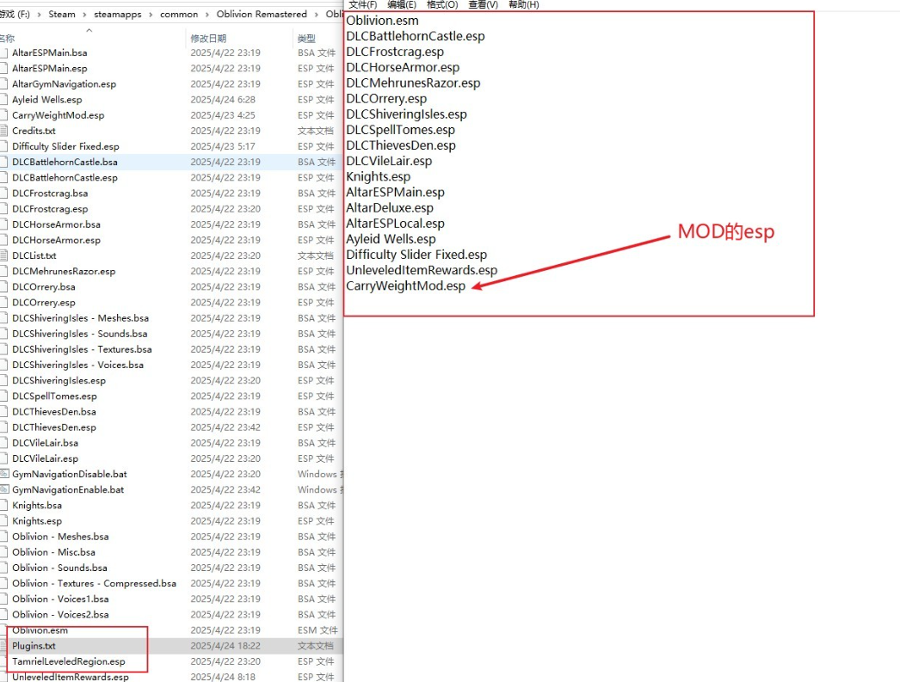Image resolution: width=900 pixels, height=682 pixels.
Task: Click the DLCList.txt file icon
Action: pos(3,255)
